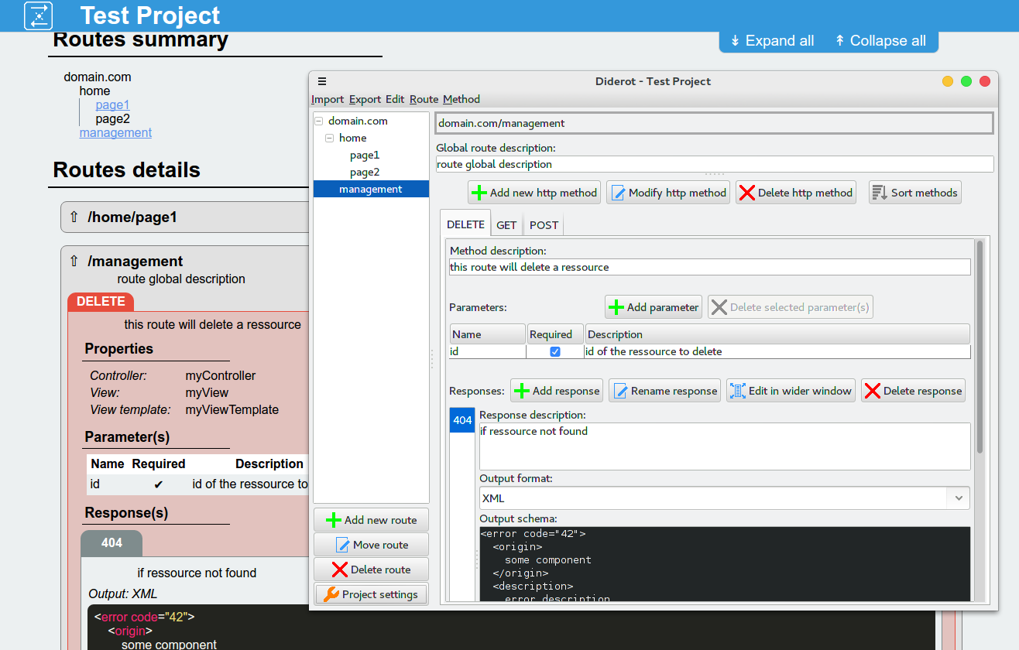This screenshot has height=650, width=1019.
Task: Click Delete response button
Action: (x=913, y=391)
